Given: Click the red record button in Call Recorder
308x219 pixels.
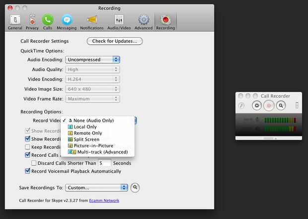Looking at the screenshot, I should pos(269,106).
